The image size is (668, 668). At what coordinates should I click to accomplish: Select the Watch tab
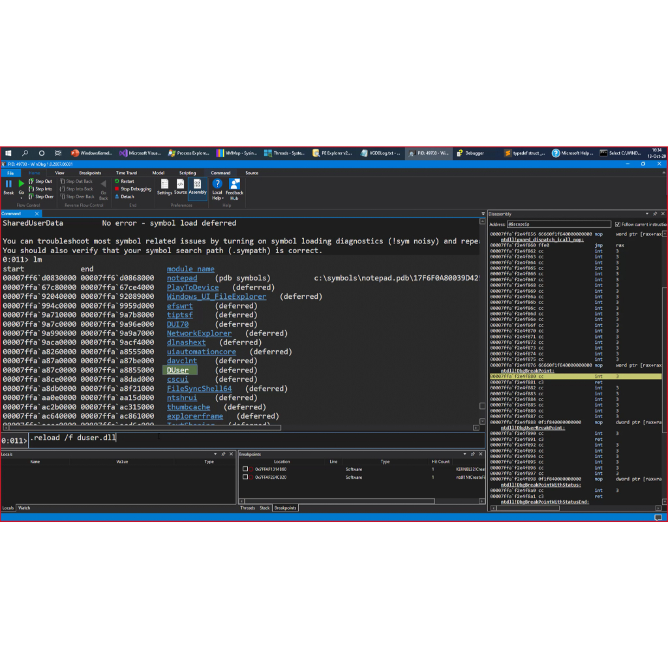click(24, 508)
